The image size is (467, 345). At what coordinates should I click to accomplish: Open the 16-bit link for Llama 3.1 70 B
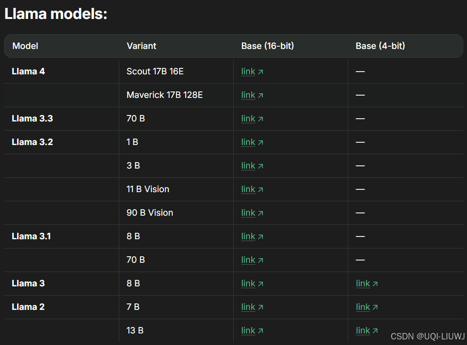[252, 260]
